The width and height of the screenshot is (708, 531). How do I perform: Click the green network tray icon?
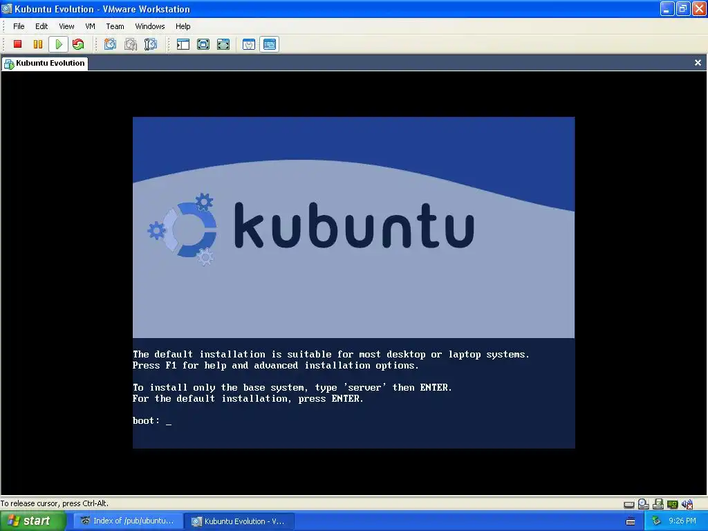(x=656, y=521)
